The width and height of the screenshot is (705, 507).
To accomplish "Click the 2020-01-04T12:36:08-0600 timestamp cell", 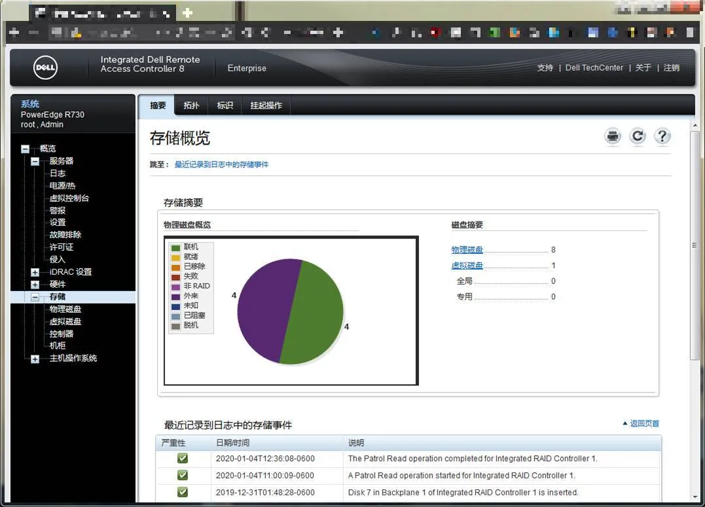I will tap(265, 459).
